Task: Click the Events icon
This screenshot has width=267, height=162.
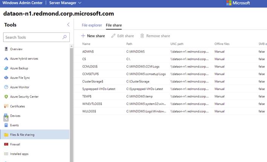Action: coord(6,125)
